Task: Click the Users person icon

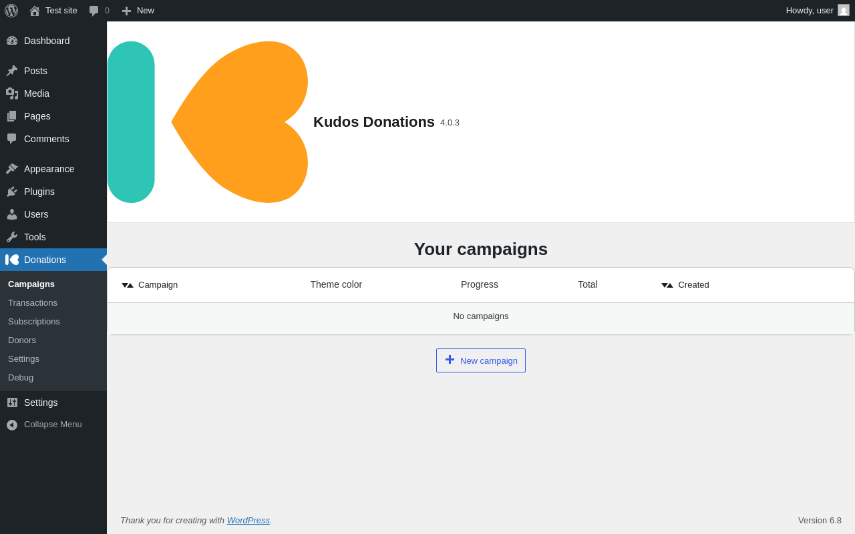Action: pyautogui.click(x=12, y=214)
